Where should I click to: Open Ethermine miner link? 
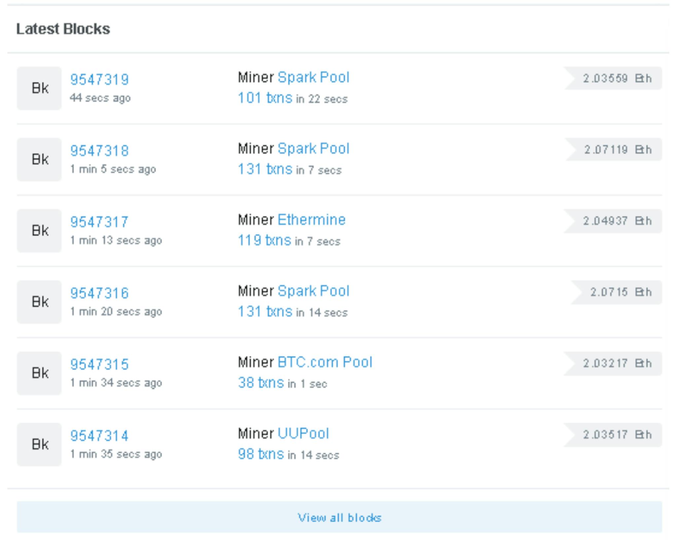[x=311, y=220]
